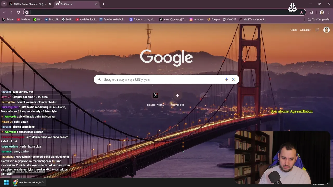Open the lefter TikTok bookmark

pyautogui.click(x=173, y=19)
